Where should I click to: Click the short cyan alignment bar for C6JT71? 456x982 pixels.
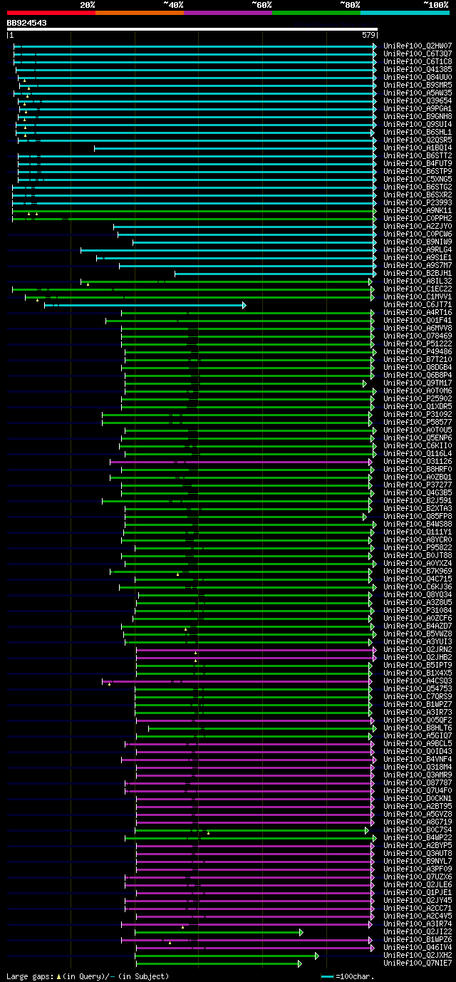pos(145,305)
